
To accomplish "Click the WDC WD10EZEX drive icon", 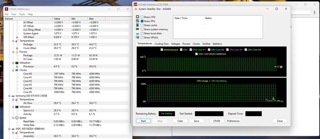I will 13,129.
